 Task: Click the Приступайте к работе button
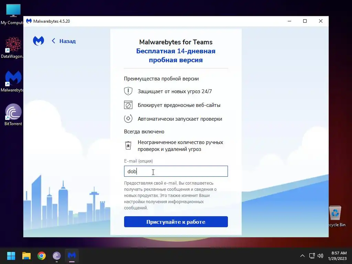(x=176, y=222)
